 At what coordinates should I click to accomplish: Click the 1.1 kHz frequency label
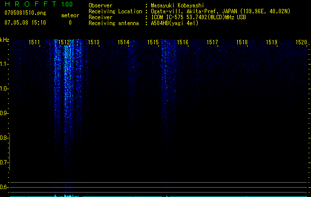[3, 64]
